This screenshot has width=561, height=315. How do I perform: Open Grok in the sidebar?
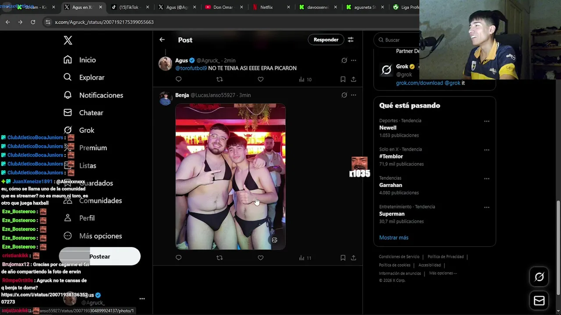pos(79,130)
